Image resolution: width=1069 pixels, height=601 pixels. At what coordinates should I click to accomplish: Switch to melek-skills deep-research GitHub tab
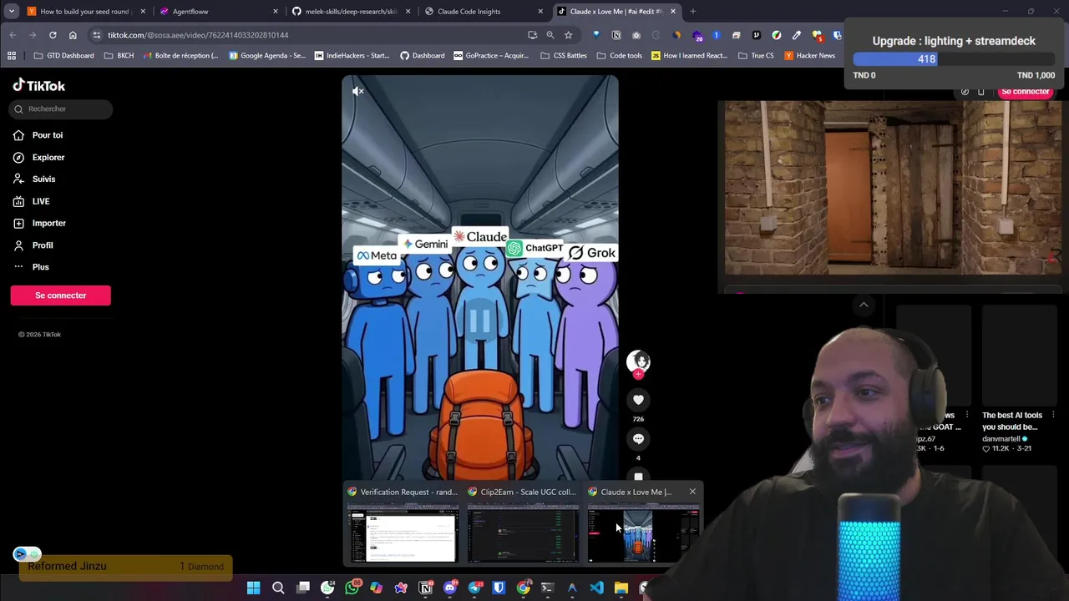coord(350,12)
